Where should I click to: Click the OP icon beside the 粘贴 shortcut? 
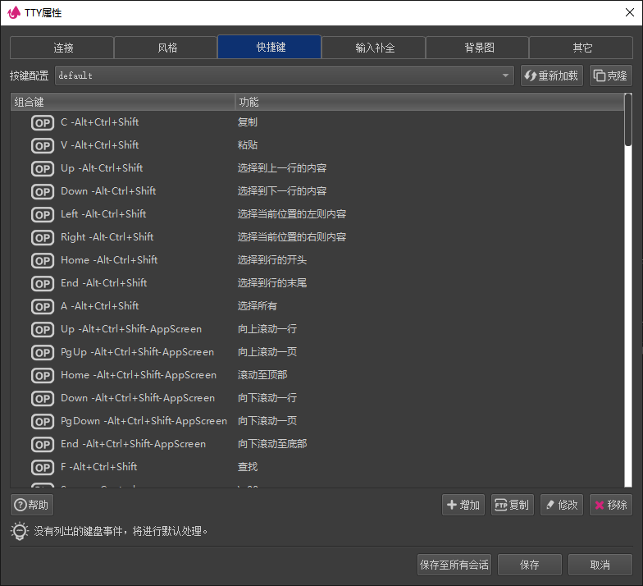(43, 145)
